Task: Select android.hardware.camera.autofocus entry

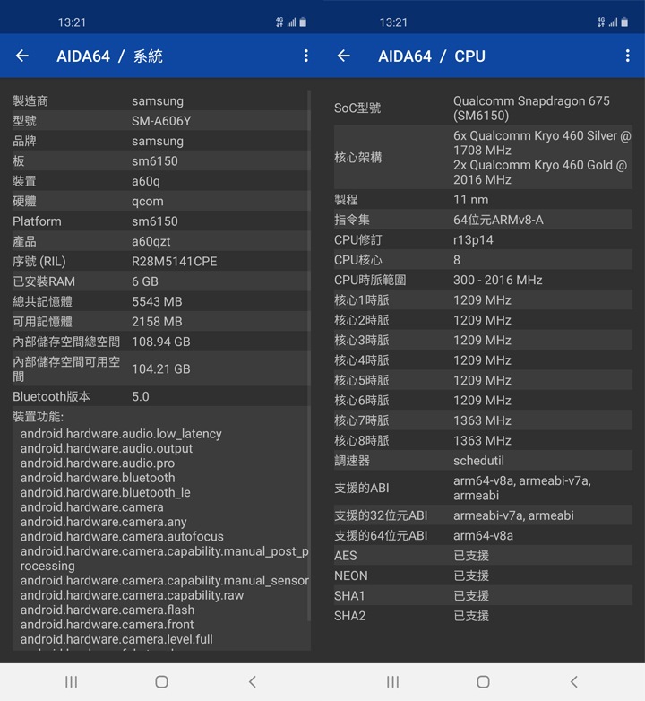Action: (x=122, y=536)
